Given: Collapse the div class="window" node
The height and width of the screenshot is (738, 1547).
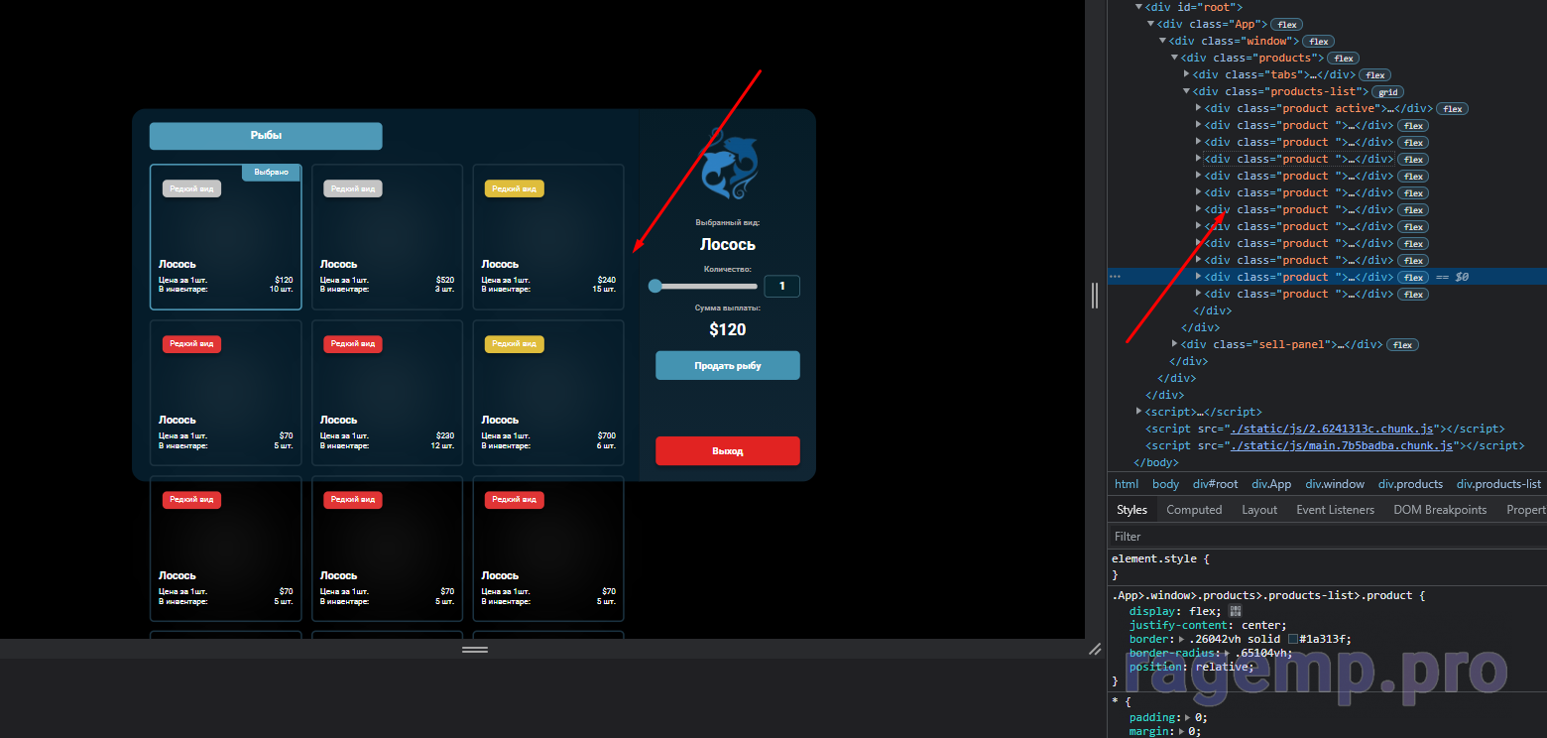Looking at the screenshot, I should [1162, 41].
